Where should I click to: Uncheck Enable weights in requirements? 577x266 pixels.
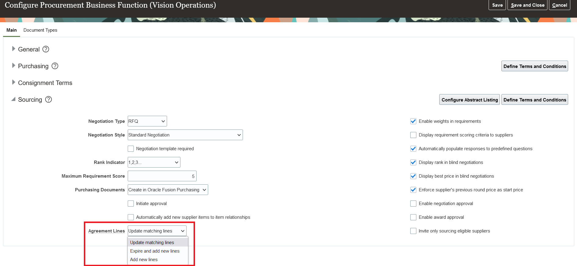(x=413, y=121)
